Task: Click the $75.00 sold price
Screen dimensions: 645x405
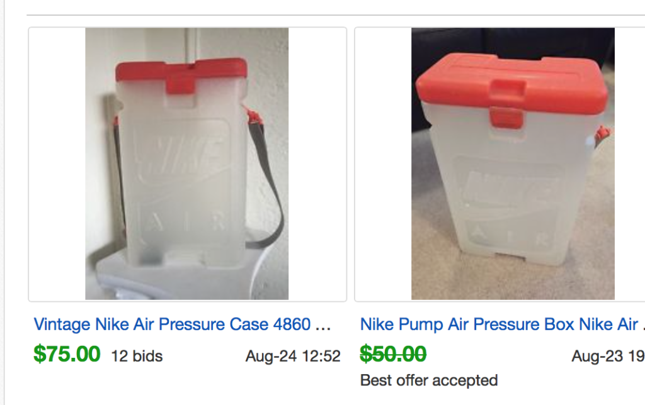Action: click(x=67, y=354)
